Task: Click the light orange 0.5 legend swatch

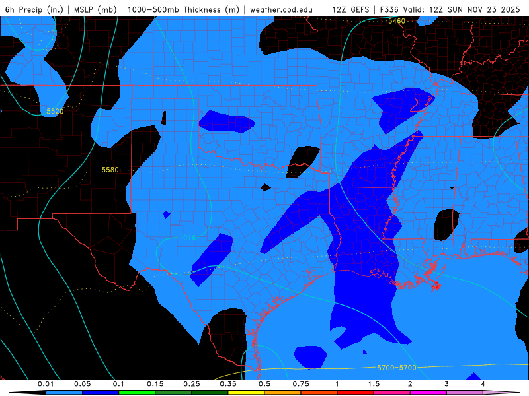Action: coord(283,393)
